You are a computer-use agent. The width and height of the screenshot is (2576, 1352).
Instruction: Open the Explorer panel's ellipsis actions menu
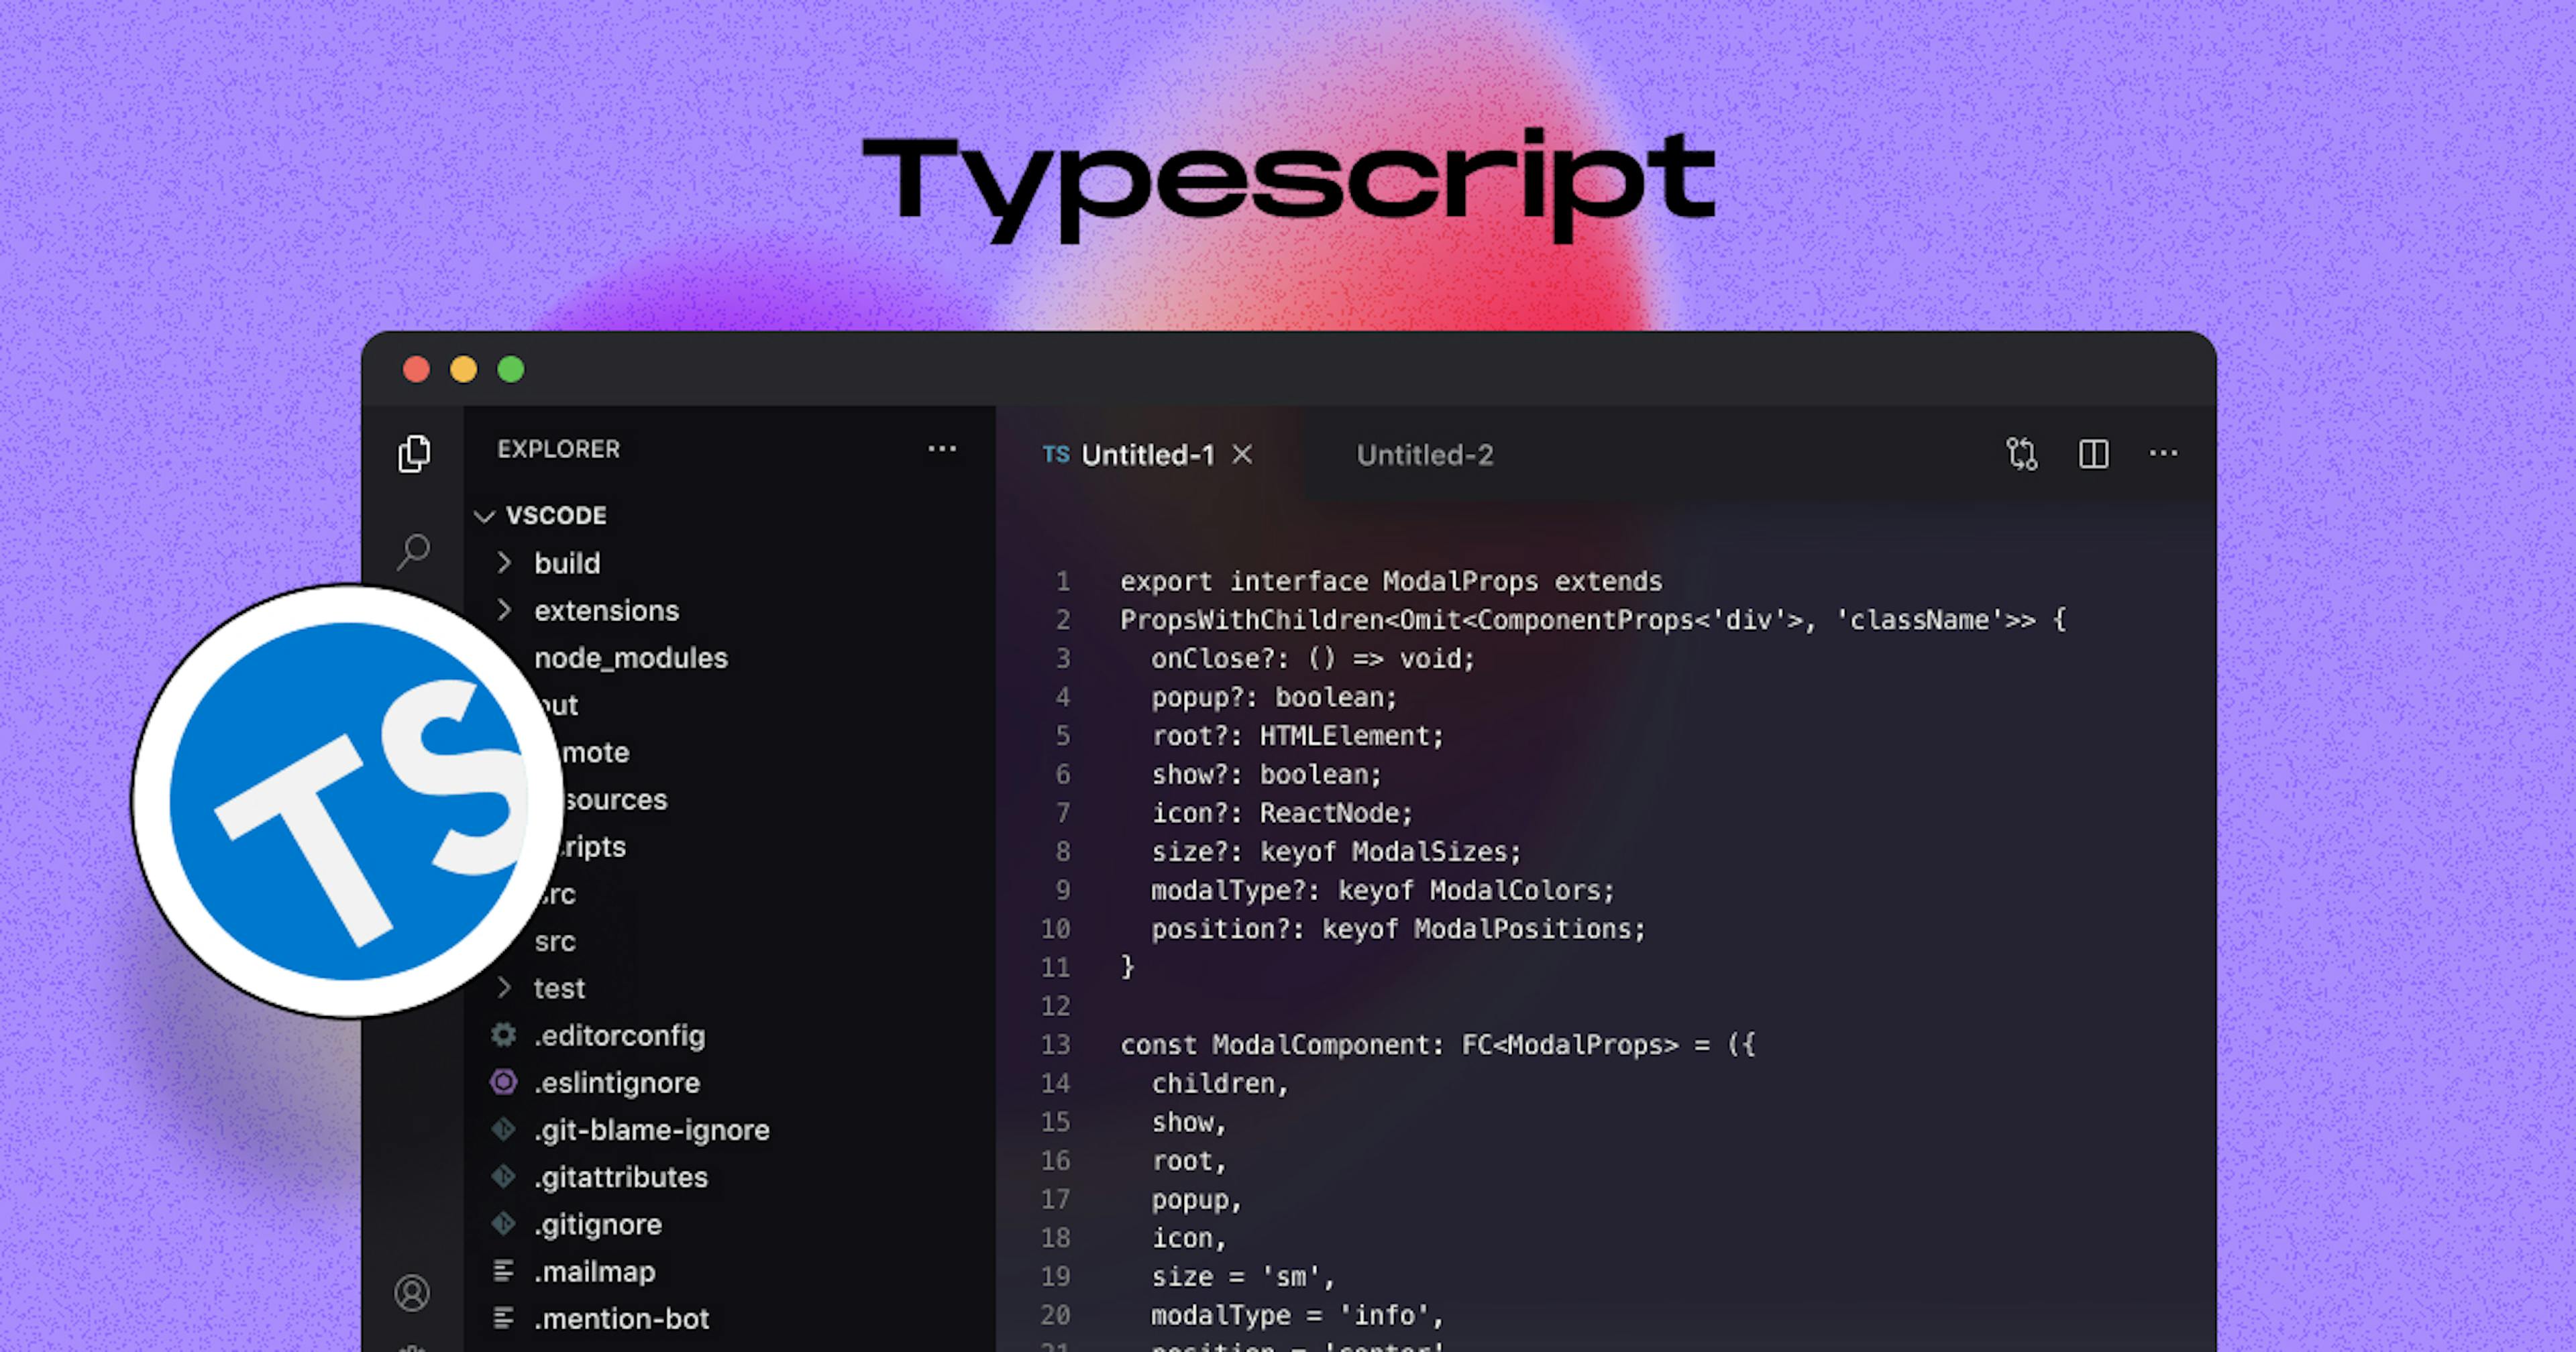[x=943, y=449]
